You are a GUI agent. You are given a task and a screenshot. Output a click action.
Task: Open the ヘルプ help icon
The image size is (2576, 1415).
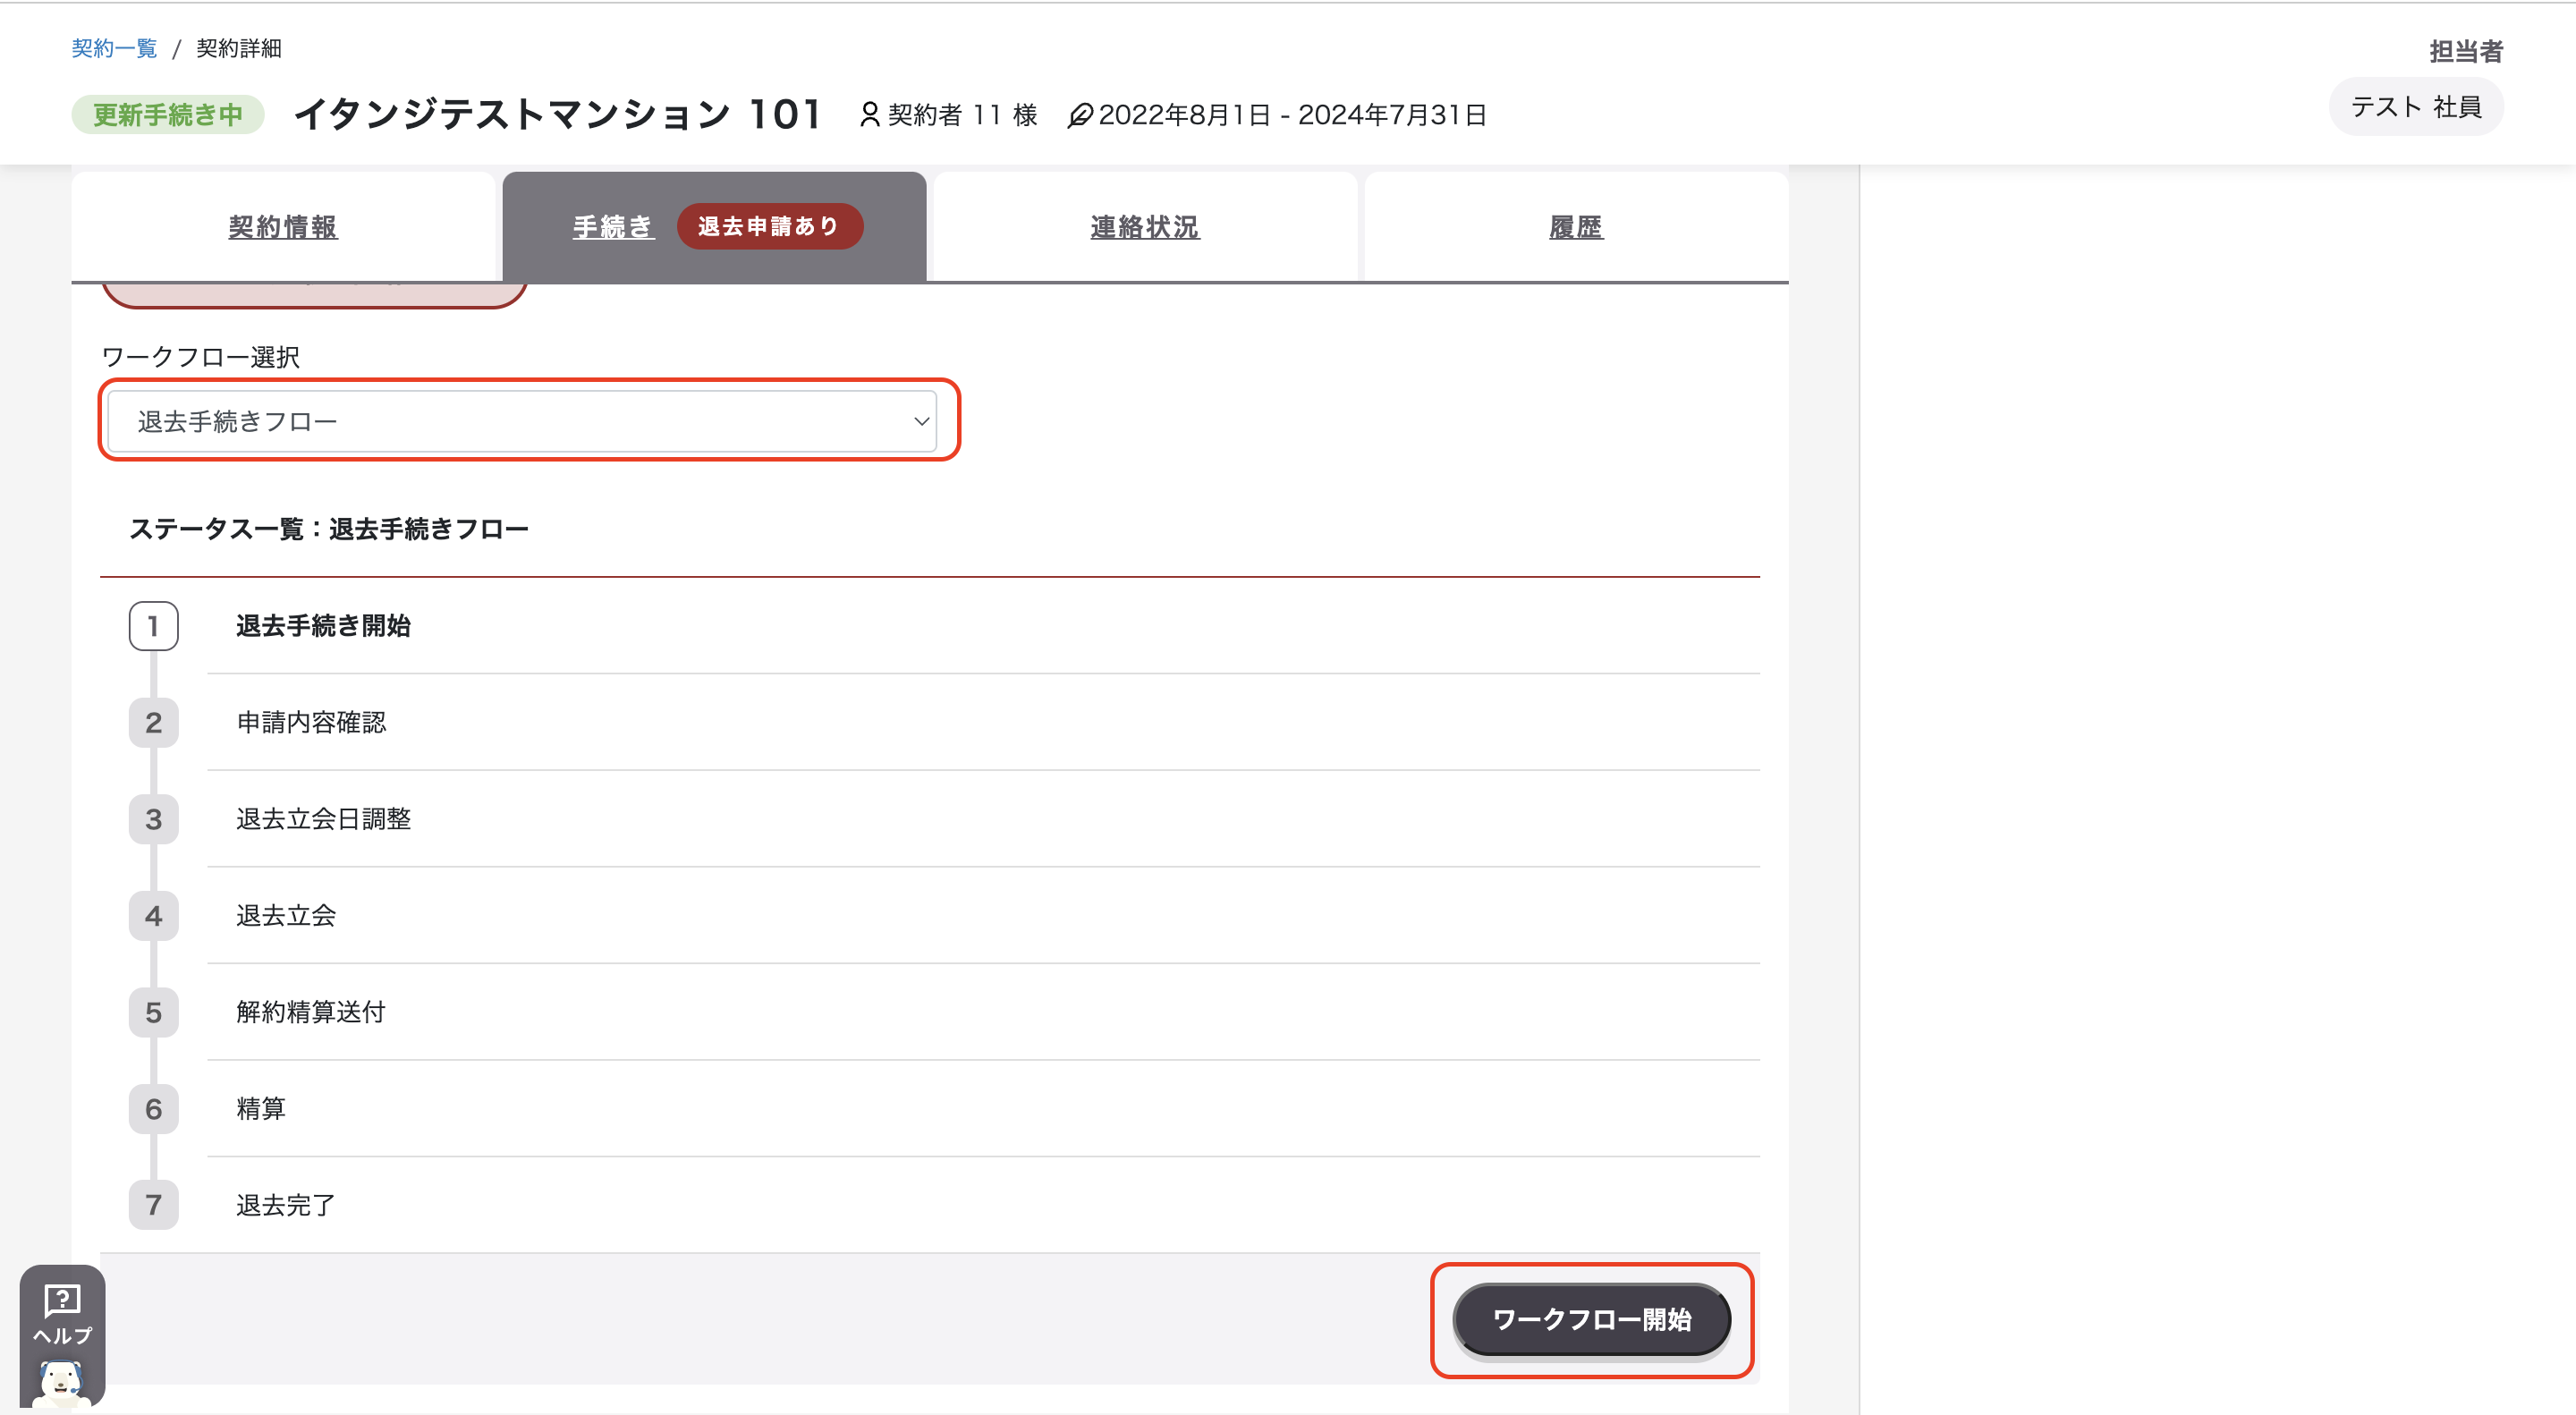pos(62,1314)
